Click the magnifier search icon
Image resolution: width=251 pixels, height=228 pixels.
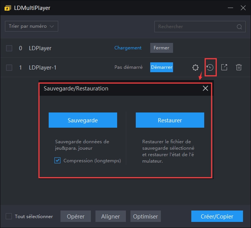[x=239, y=27]
